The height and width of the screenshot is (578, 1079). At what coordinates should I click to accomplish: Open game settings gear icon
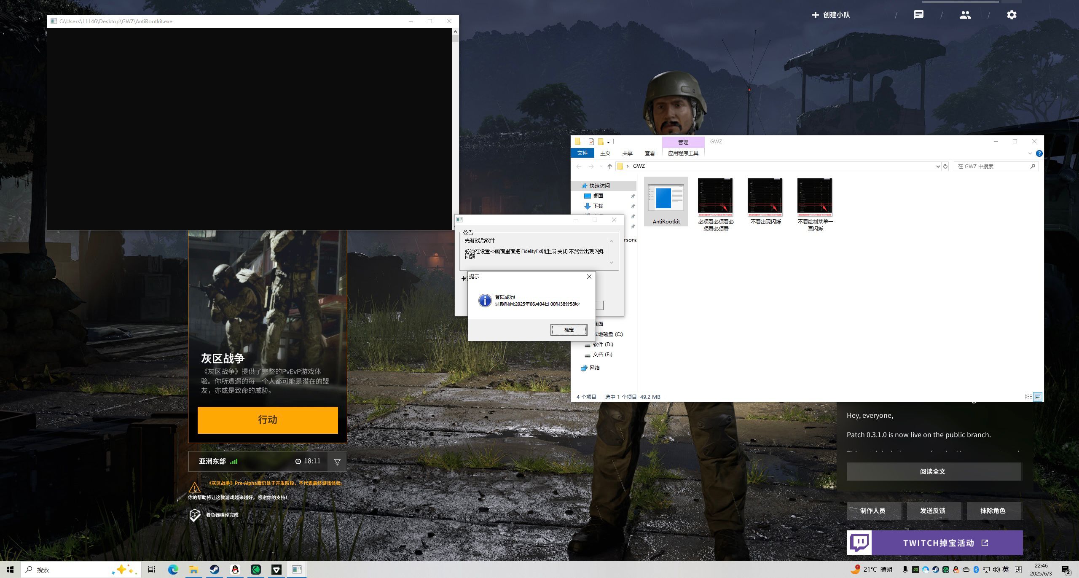click(x=1012, y=15)
